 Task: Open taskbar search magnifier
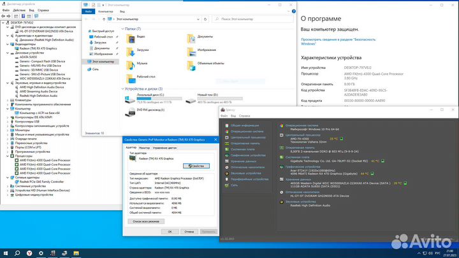tap(17, 253)
